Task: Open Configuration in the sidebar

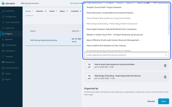Action: 11,17
